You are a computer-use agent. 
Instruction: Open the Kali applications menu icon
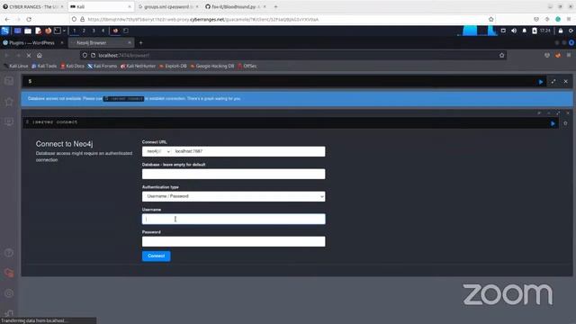5,31
